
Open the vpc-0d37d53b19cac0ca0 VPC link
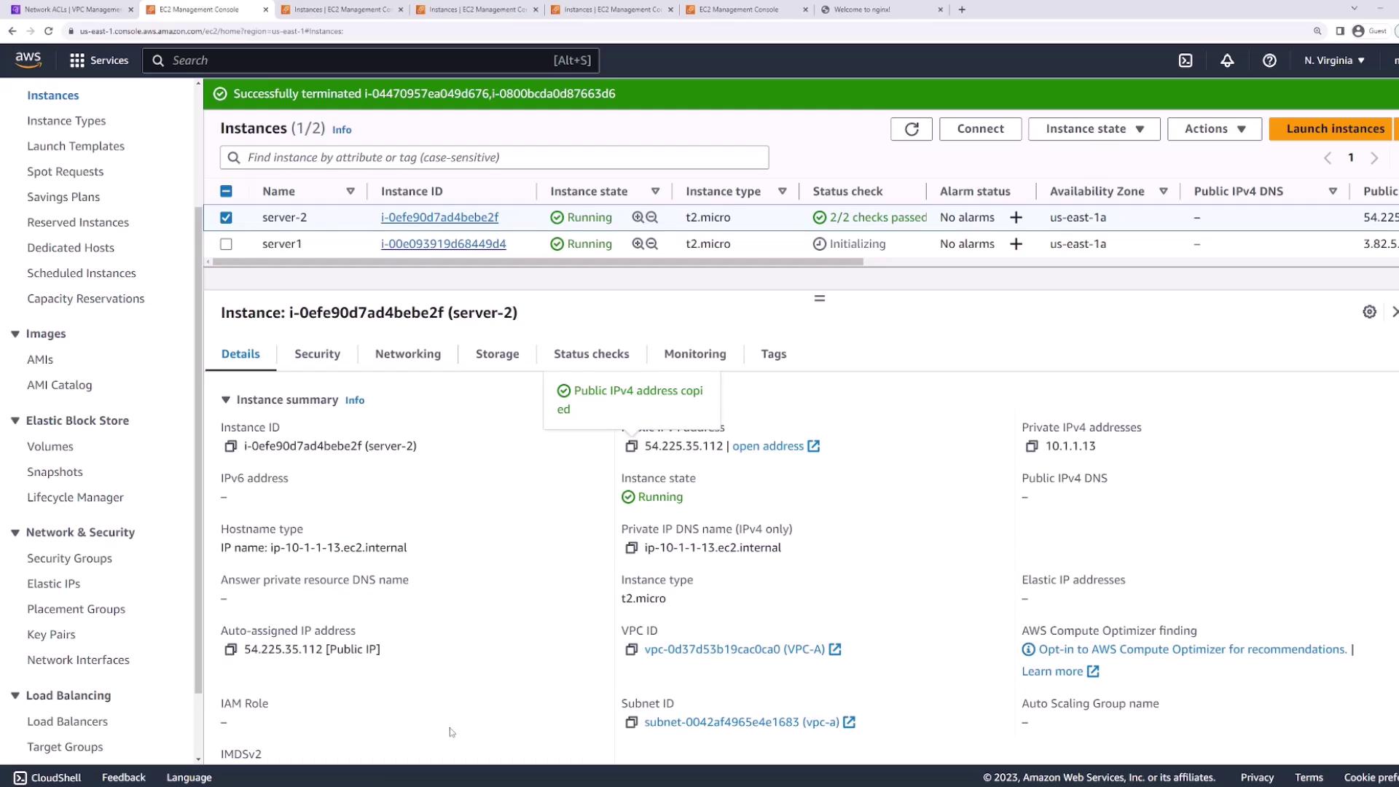[x=734, y=649]
